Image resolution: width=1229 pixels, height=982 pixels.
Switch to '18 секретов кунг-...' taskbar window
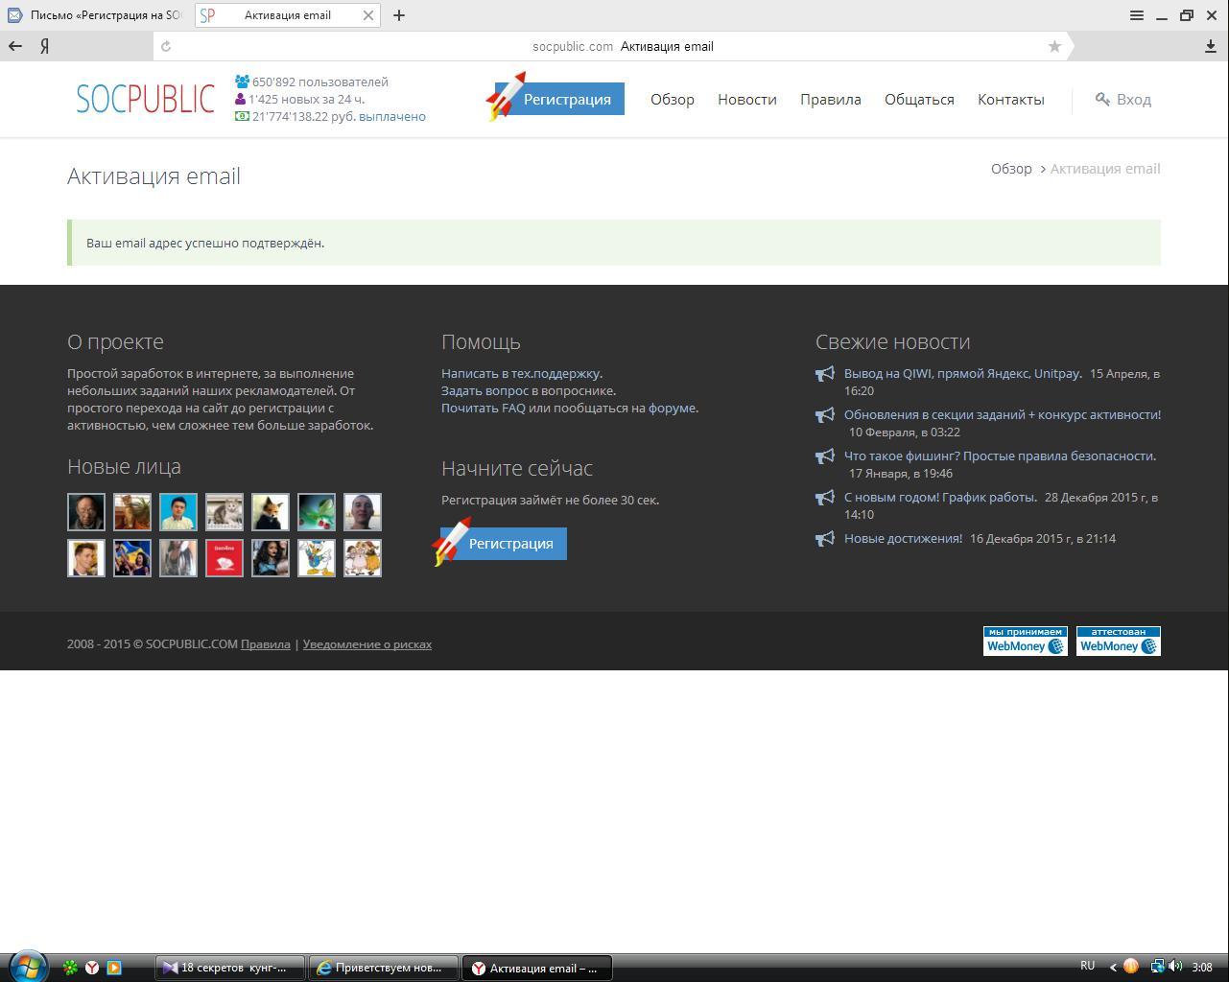(x=230, y=968)
